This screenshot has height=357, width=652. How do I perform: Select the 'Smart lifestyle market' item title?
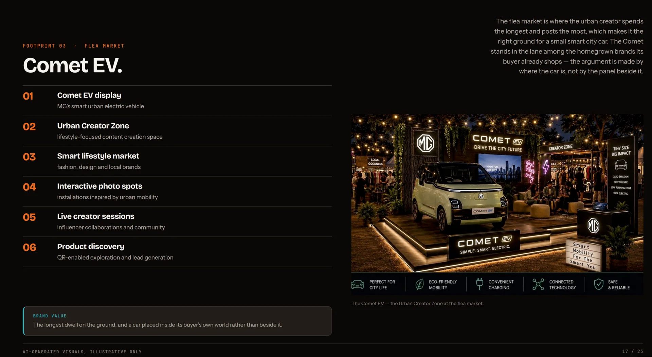click(x=98, y=156)
